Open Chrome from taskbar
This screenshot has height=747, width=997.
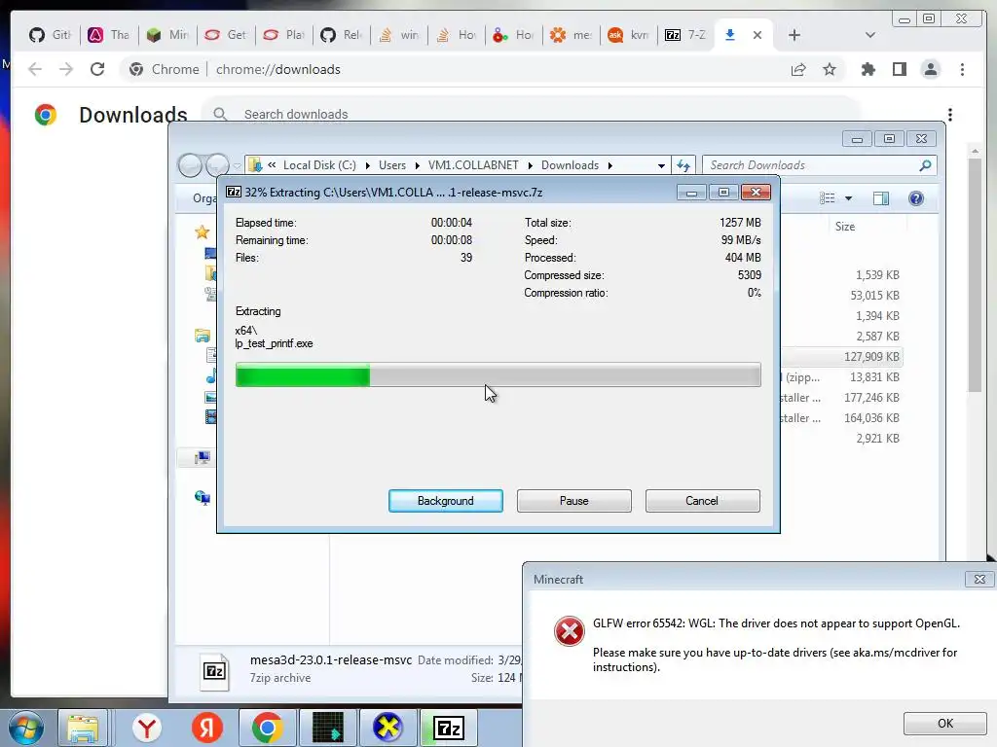pyautogui.click(x=267, y=729)
